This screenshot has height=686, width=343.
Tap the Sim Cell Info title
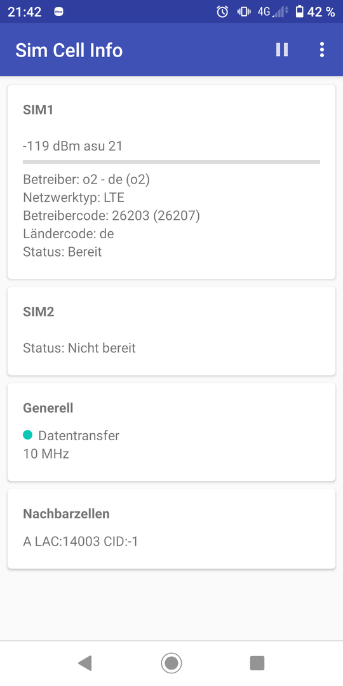pos(69,50)
